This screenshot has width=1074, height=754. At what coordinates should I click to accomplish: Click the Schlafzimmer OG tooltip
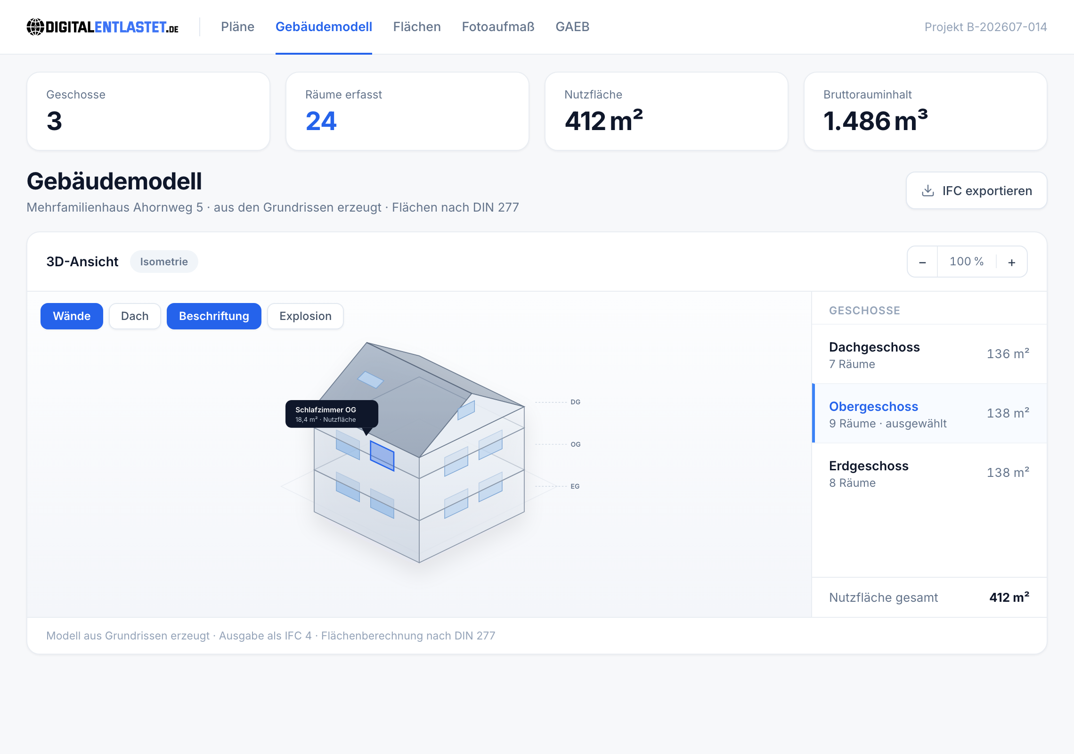point(332,414)
